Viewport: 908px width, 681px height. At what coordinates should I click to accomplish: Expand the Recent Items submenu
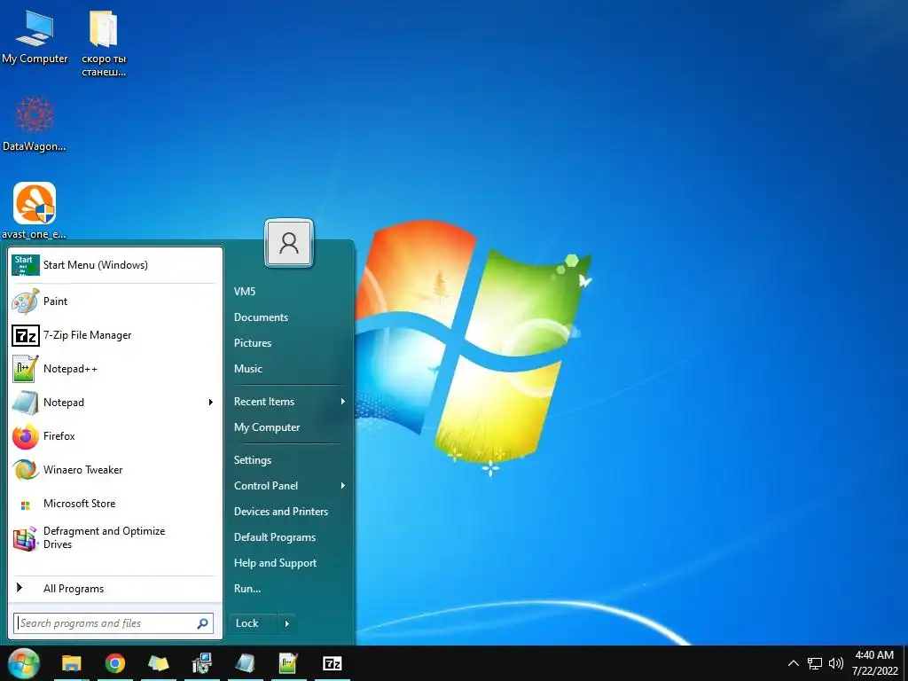(290, 402)
